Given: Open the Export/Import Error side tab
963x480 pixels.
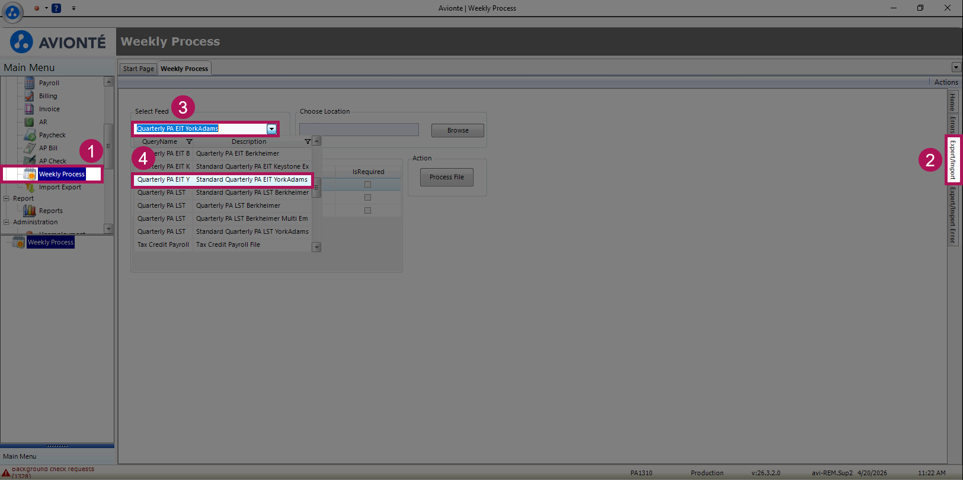Looking at the screenshot, I should (x=952, y=215).
